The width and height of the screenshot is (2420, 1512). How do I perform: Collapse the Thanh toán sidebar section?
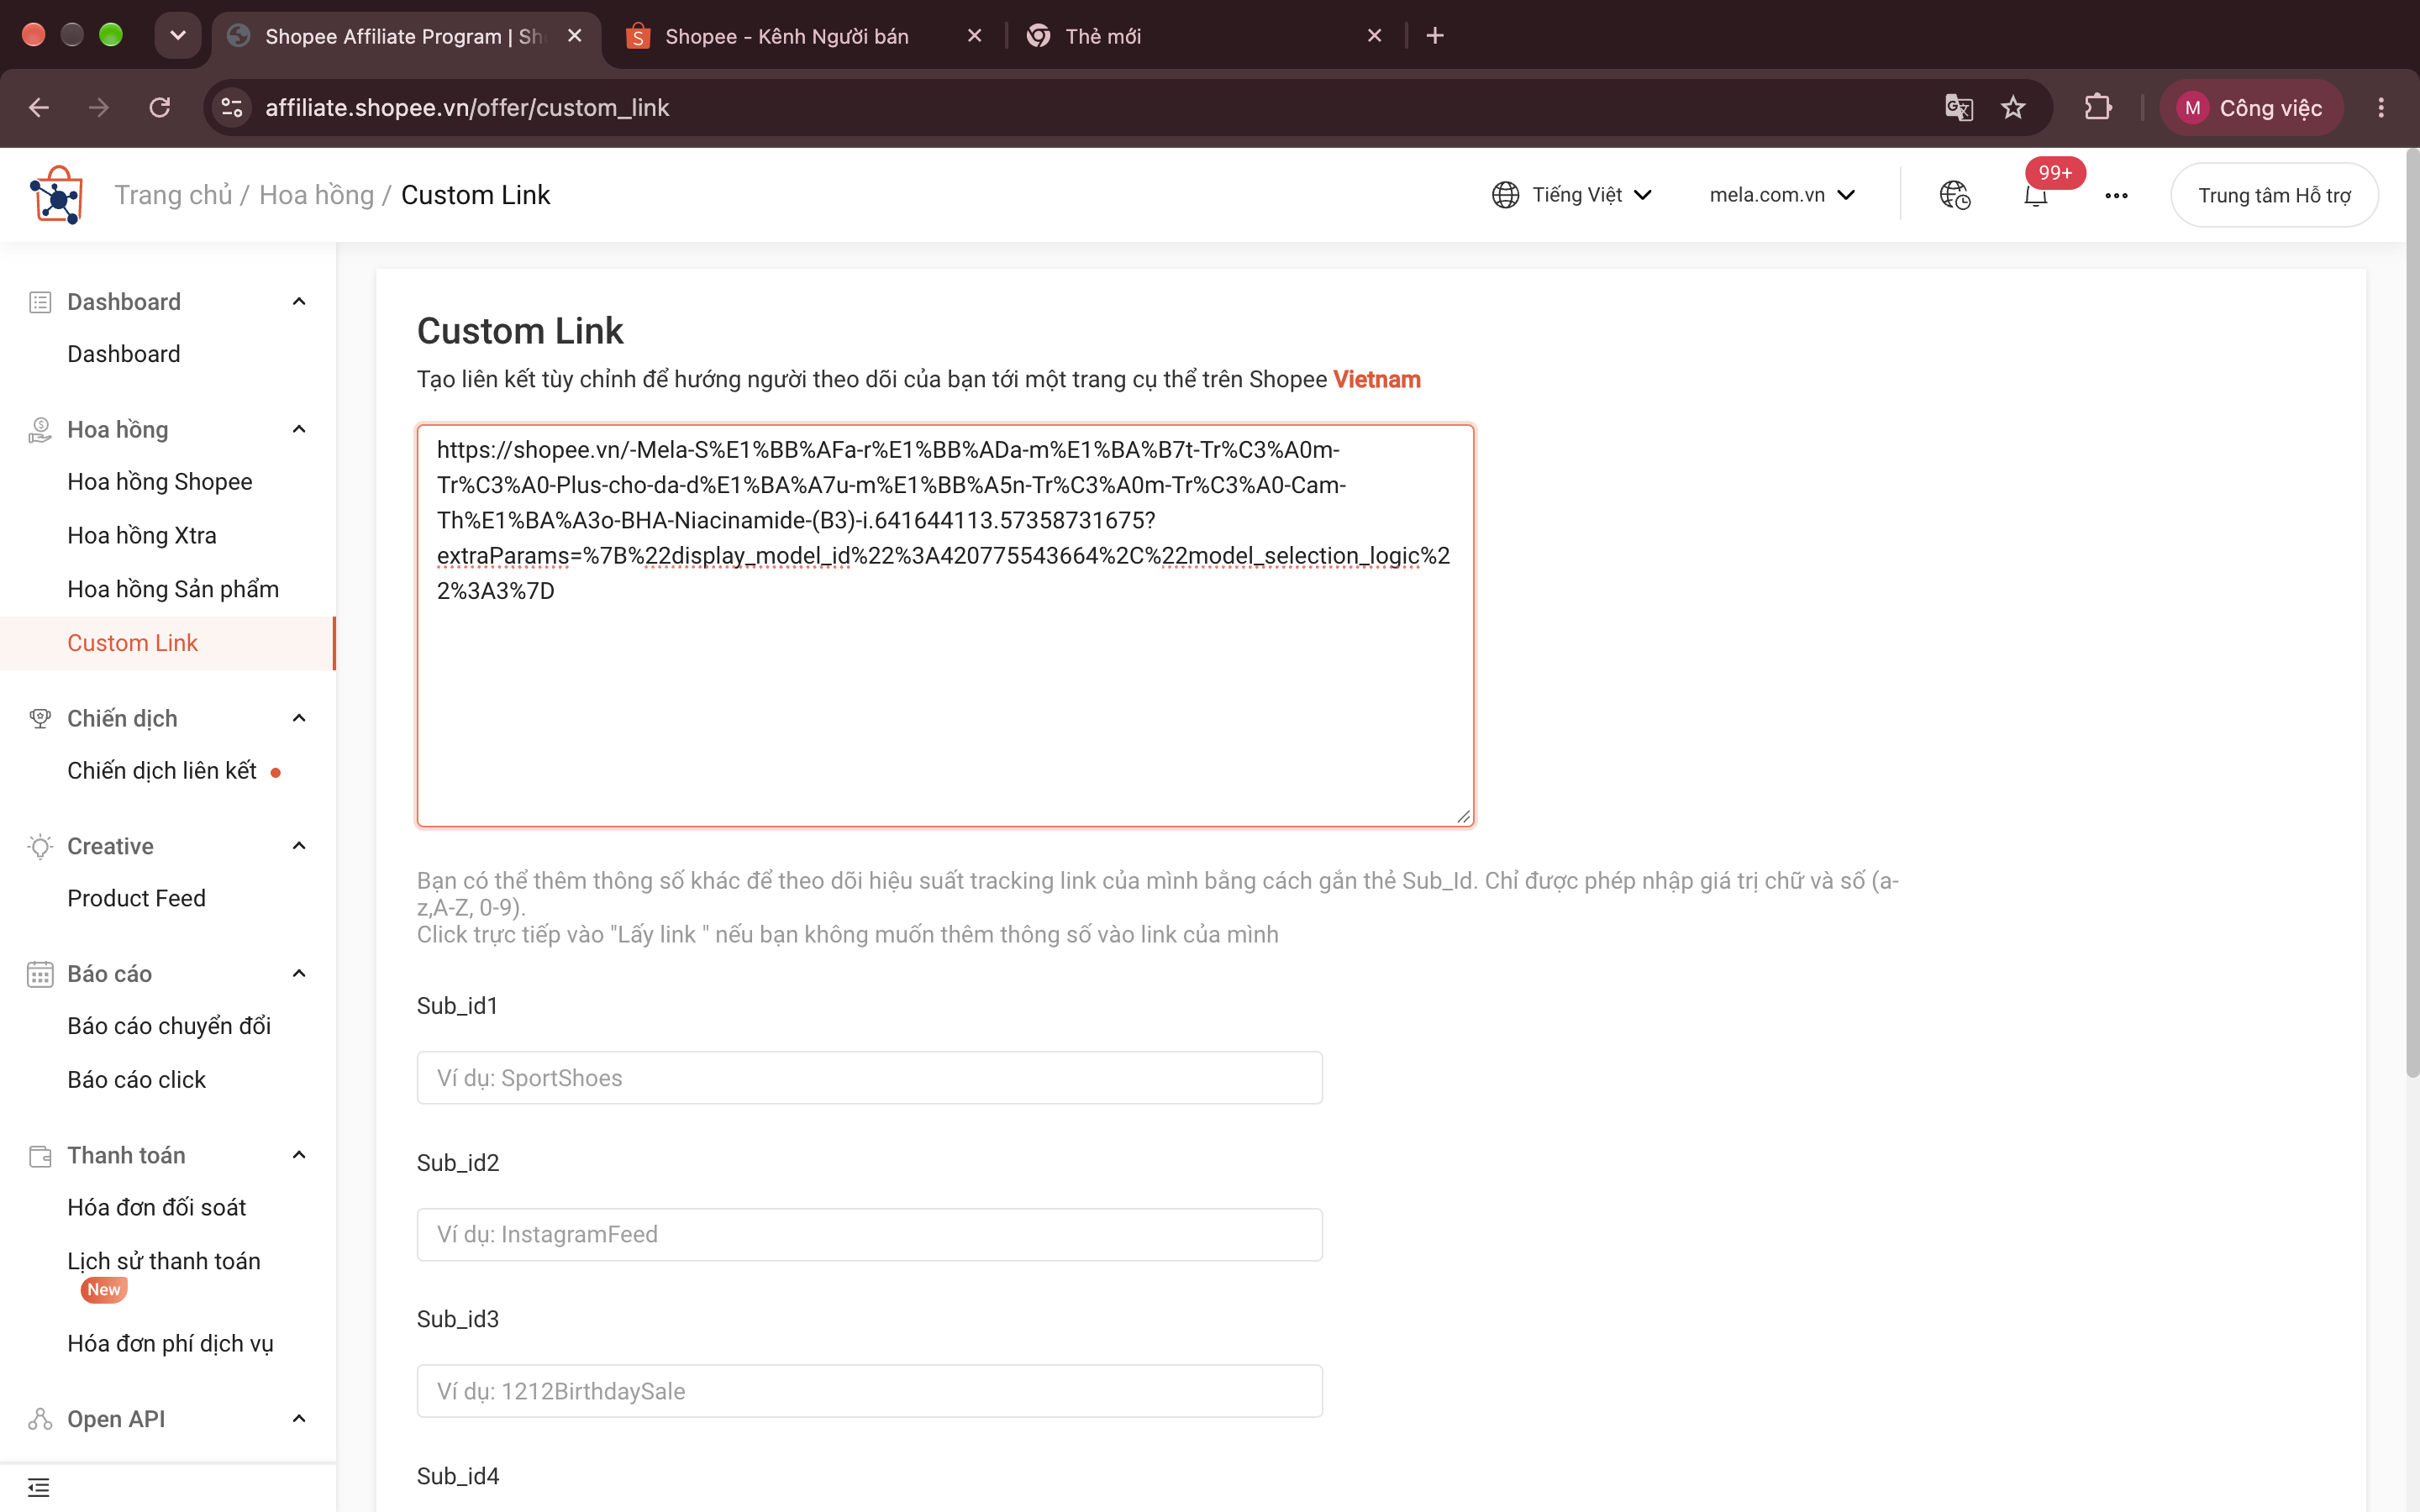point(298,1156)
